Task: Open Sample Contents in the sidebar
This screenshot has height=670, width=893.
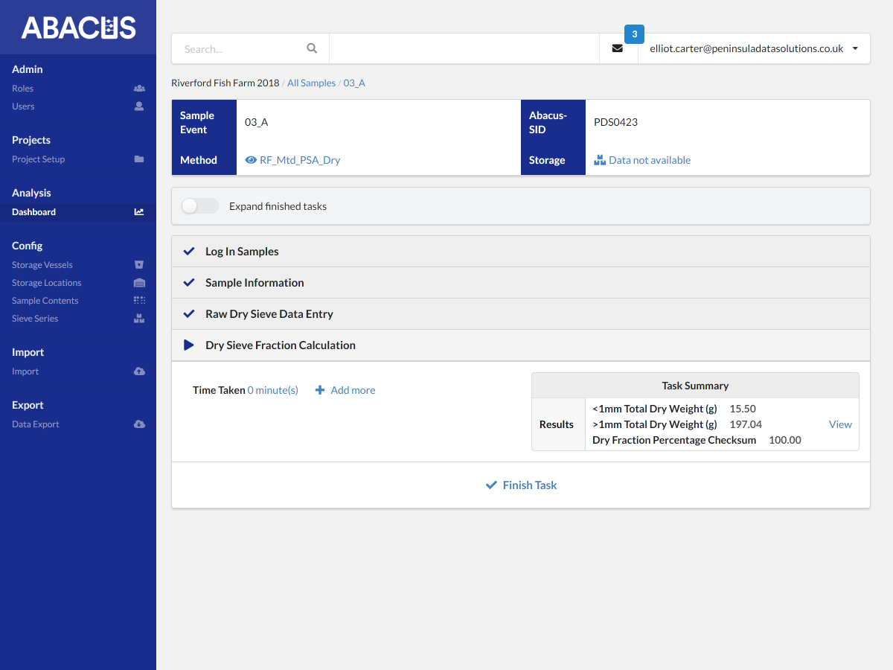Action: tap(78, 301)
